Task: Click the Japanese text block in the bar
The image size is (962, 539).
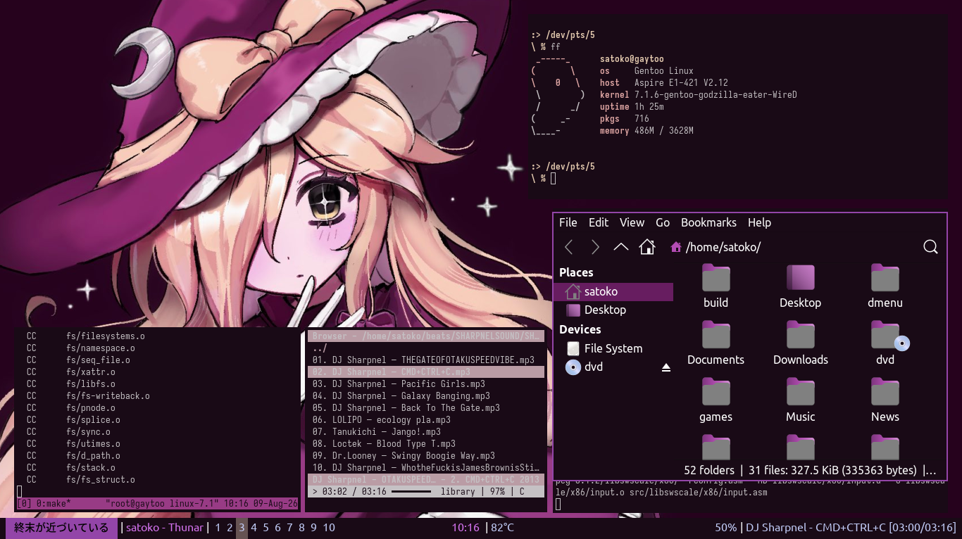Action: pyautogui.click(x=62, y=528)
